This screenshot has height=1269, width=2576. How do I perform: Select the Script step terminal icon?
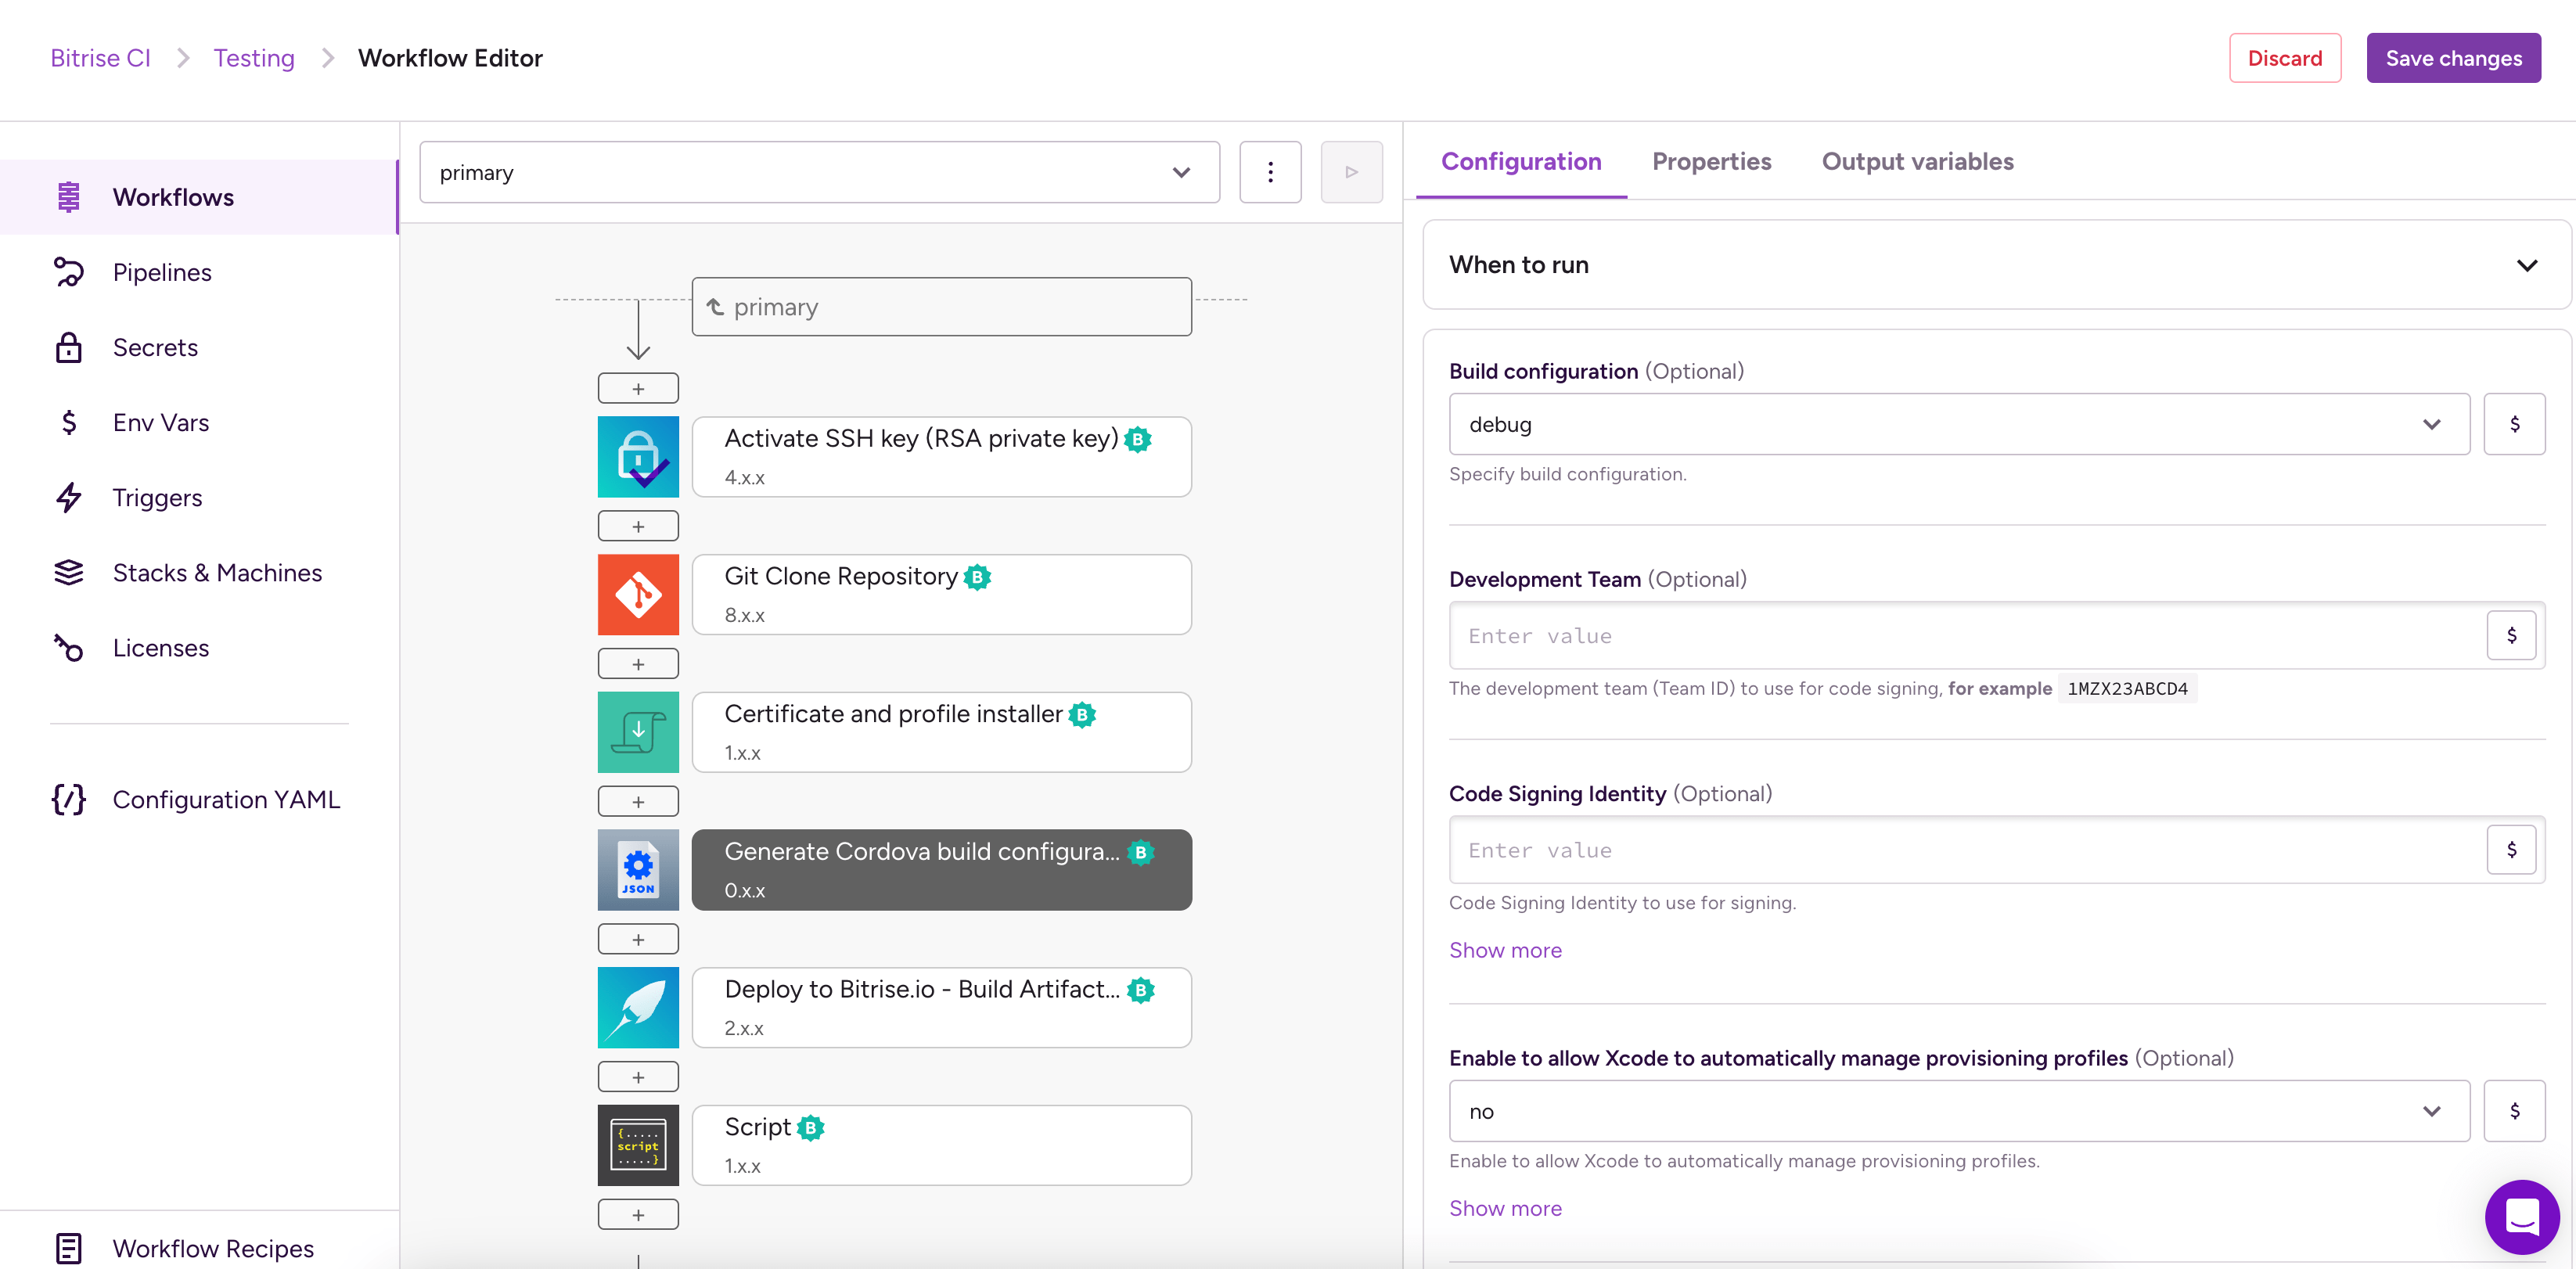pyautogui.click(x=638, y=1144)
